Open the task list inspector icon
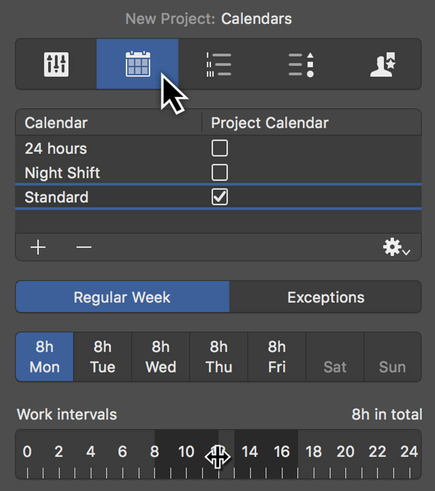This screenshot has height=491, width=435. point(219,64)
